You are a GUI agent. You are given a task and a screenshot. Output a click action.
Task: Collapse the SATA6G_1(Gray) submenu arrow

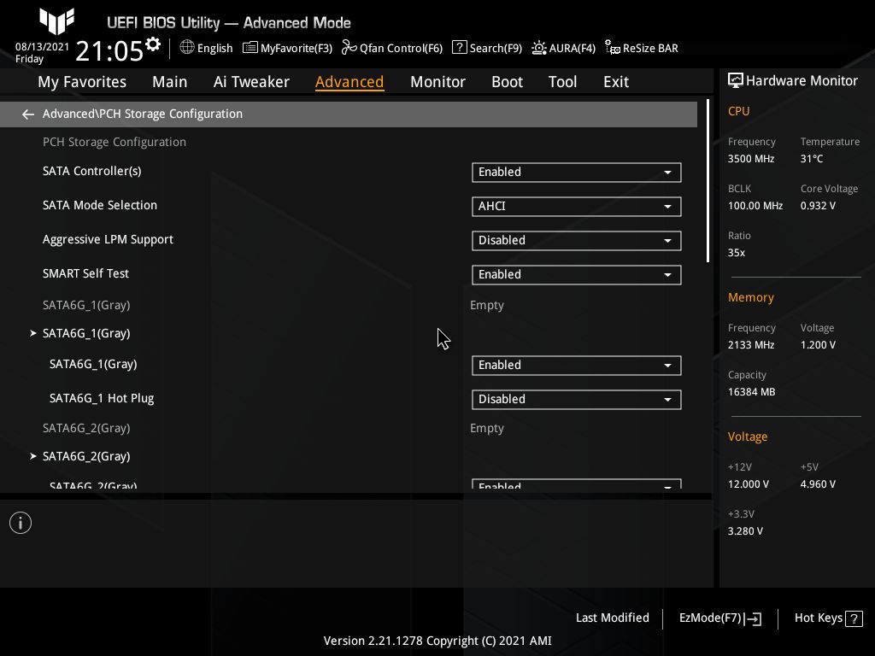click(33, 333)
